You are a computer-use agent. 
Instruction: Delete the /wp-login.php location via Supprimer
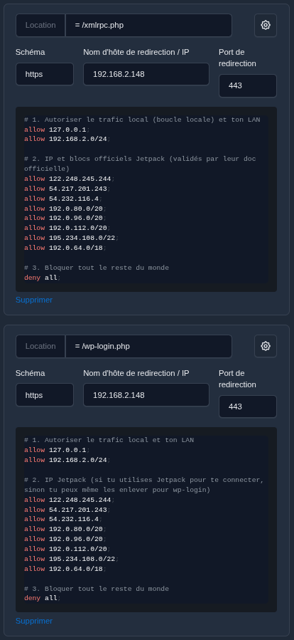34,621
